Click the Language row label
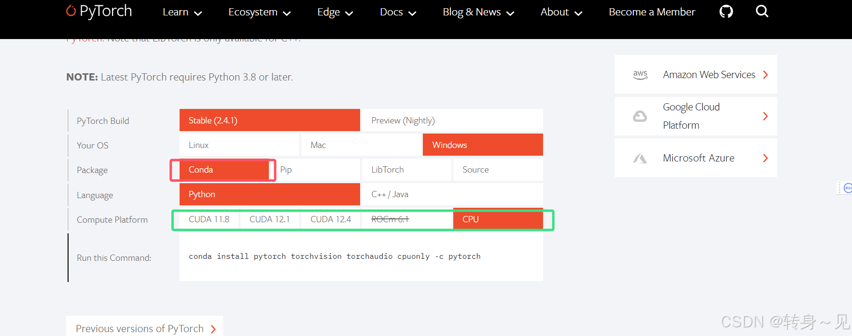852x336 pixels. pos(95,195)
